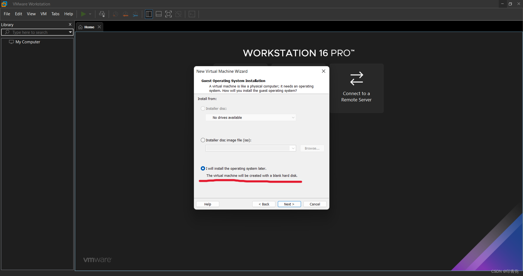Click the Guest Operating System Installation heading
Screen dimensions: 523x276
[233, 81]
